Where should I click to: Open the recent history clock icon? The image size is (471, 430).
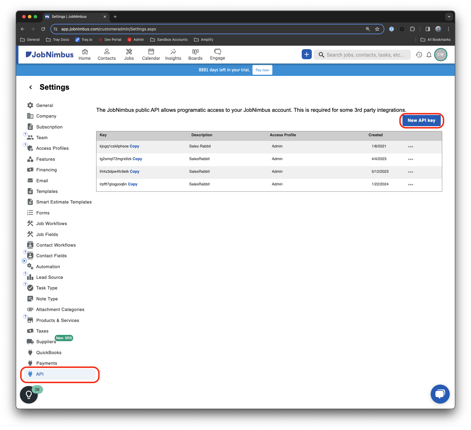419,55
